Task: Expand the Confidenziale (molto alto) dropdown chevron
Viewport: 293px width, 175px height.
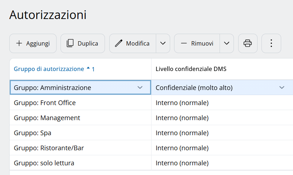Action: click(282, 87)
